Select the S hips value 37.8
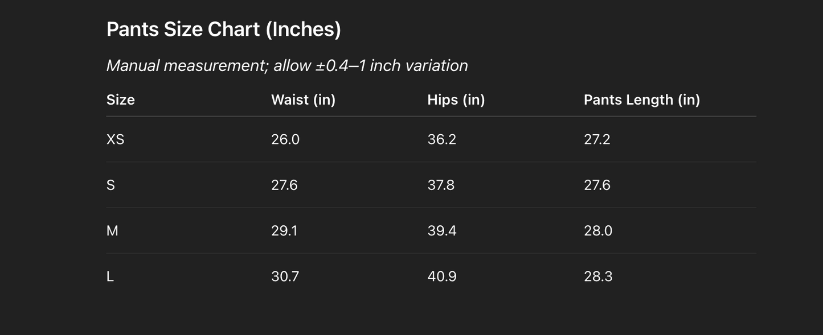This screenshot has width=823, height=335. pyautogui.click(x=441, y=185)
